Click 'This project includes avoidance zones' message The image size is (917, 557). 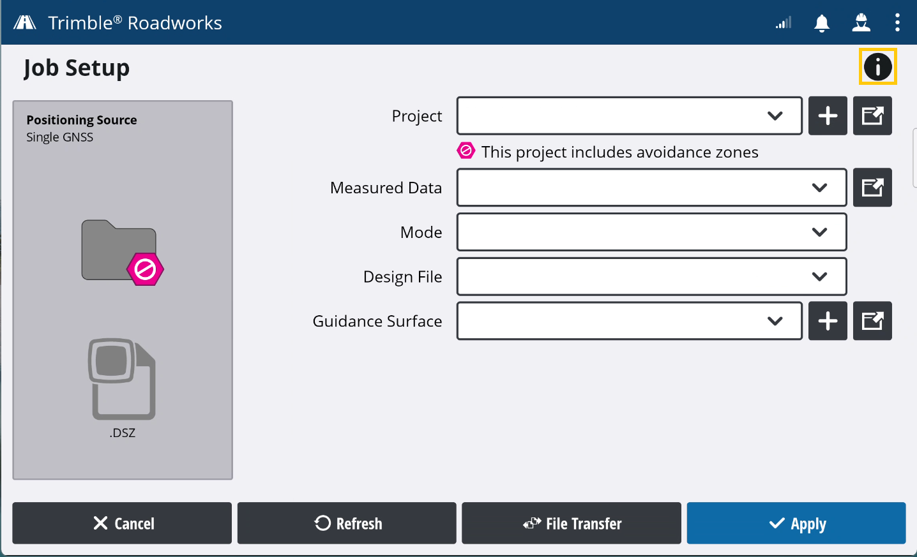pyautogui.click(x=620, y=152)
